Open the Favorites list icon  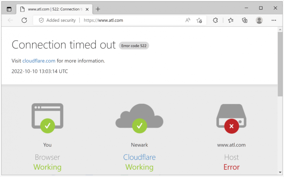[231, 20]
